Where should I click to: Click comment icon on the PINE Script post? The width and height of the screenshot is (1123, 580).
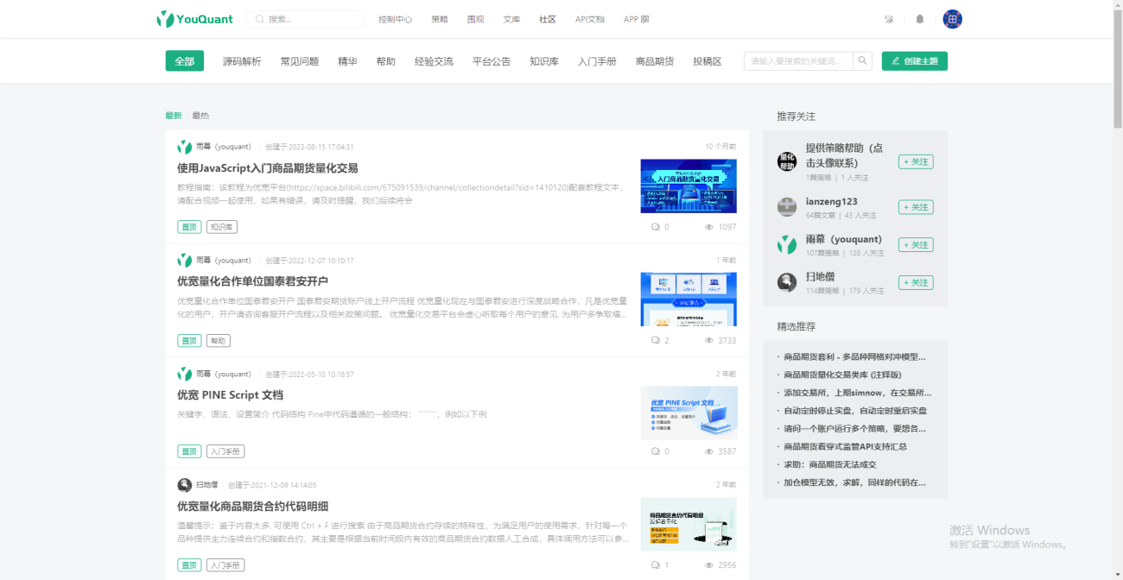[656, 451]
